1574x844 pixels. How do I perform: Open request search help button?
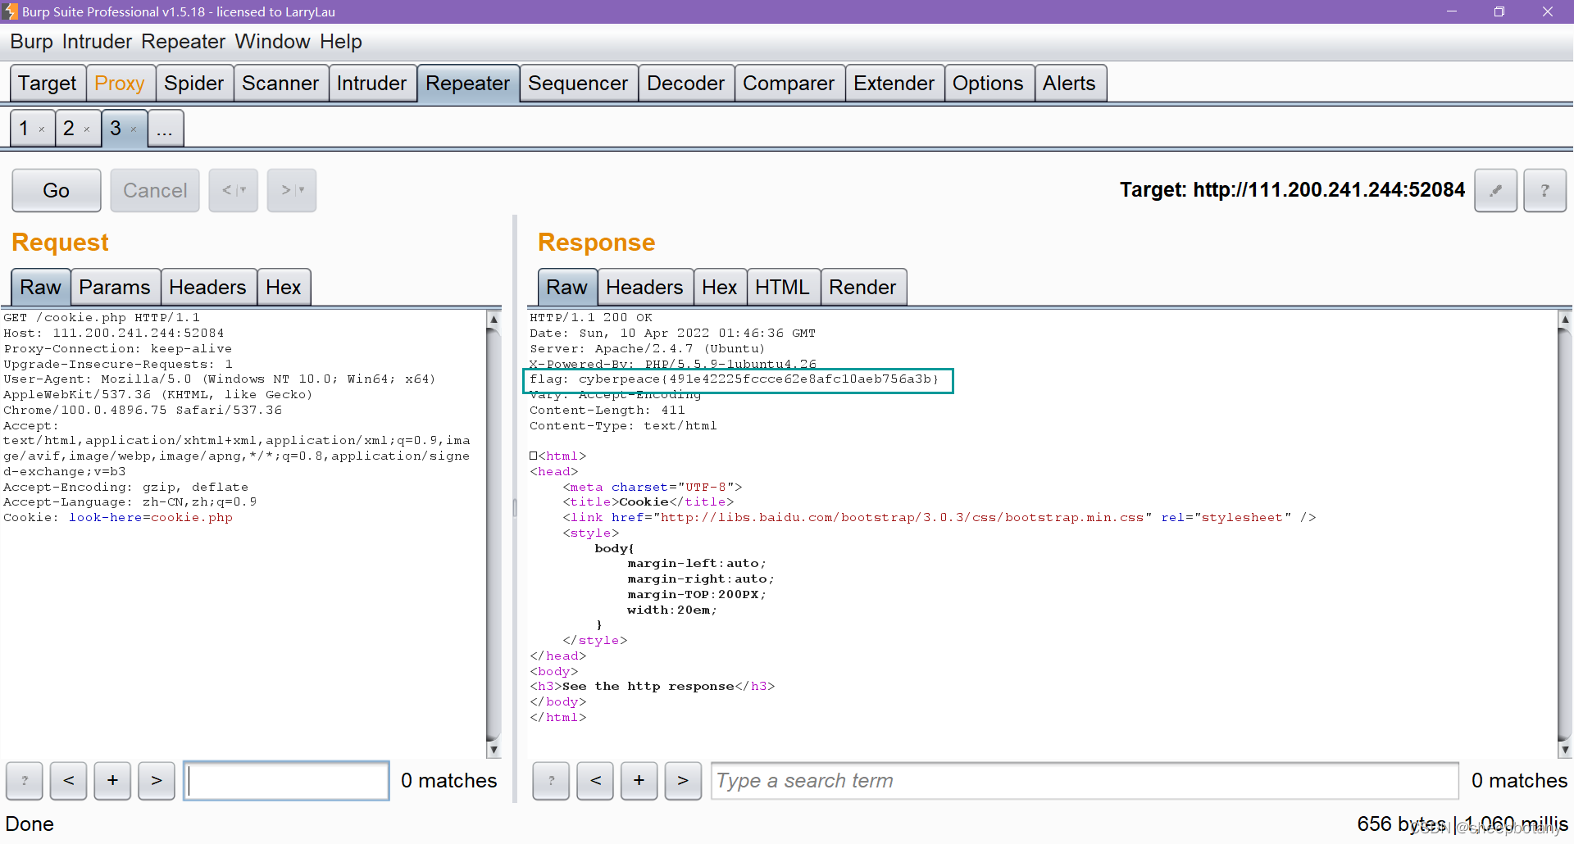tap(25, 780)
